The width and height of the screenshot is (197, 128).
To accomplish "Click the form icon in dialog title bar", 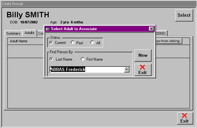I will [x=47, y=29].
